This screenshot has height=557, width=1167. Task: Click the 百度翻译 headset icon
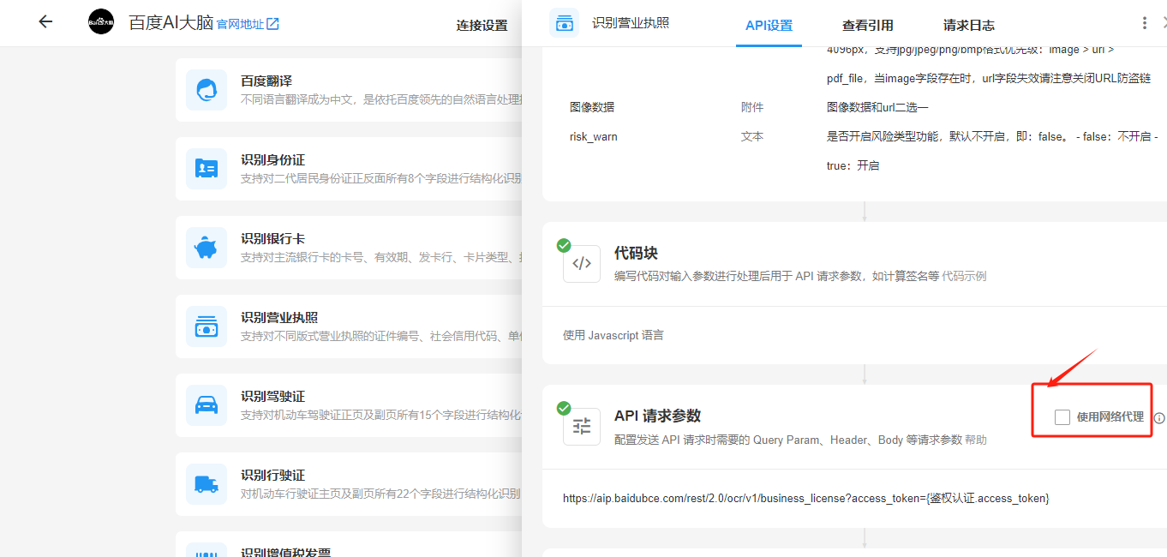pos(206,90)
